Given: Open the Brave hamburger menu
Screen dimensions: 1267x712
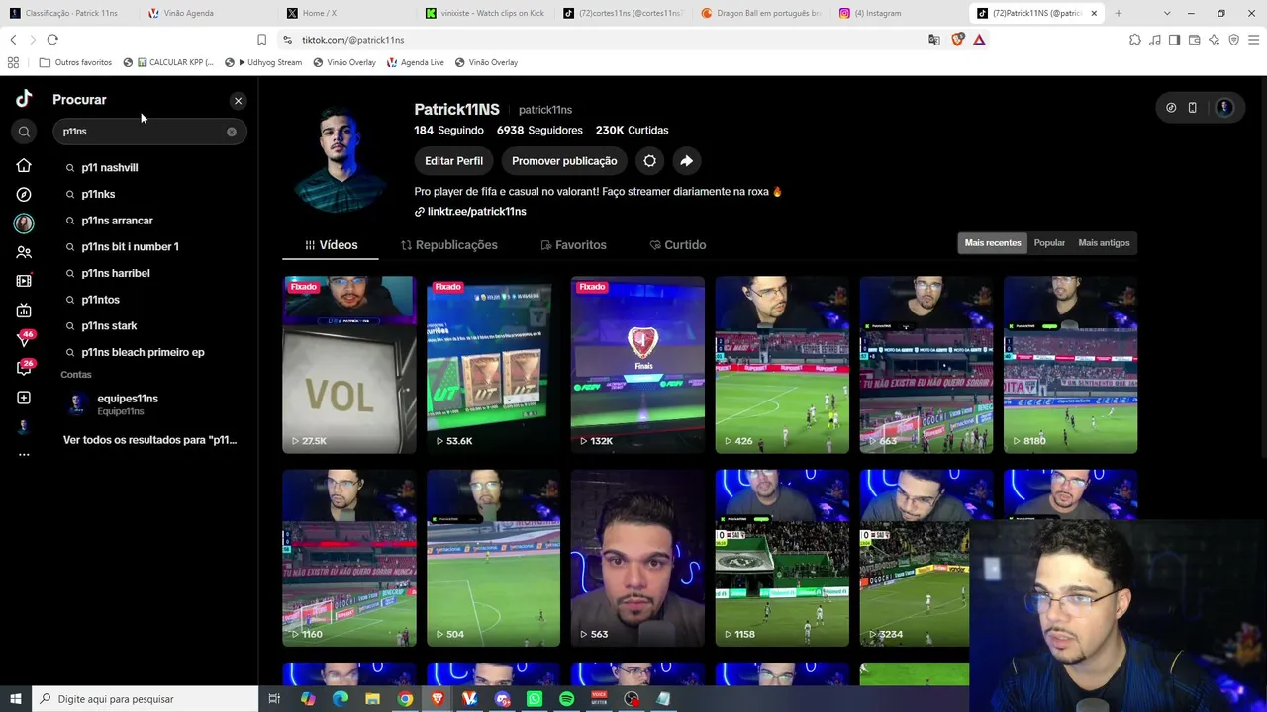Looking at the screenshot, I should tap(1254, 40).
